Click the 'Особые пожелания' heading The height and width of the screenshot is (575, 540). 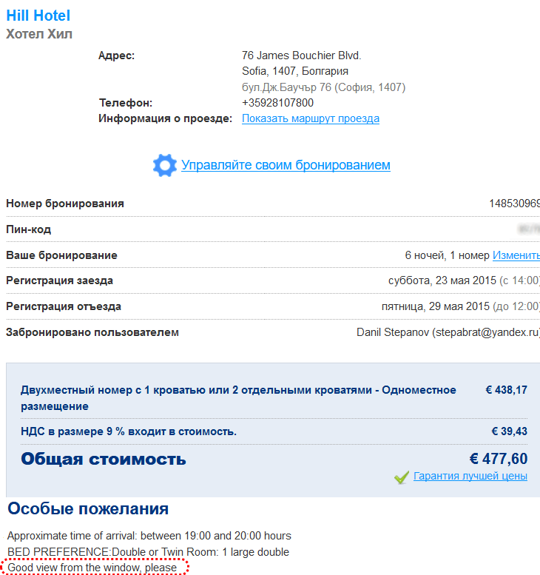pyautogui.click(x=88, y=508)
